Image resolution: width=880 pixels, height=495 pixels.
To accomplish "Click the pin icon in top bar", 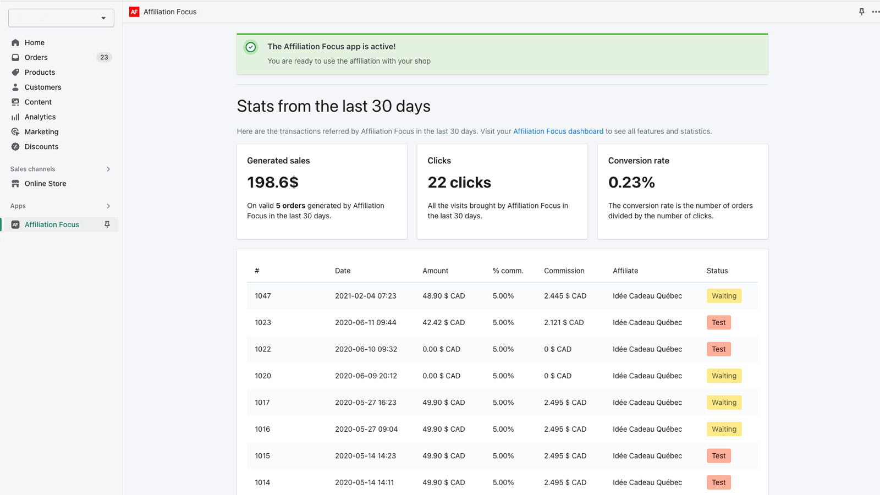I will [x=862, y=12].
